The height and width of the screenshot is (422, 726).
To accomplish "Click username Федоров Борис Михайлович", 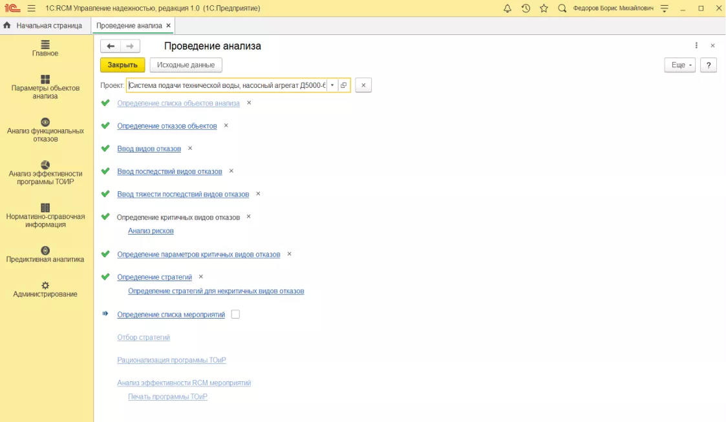I will (613, 8).
